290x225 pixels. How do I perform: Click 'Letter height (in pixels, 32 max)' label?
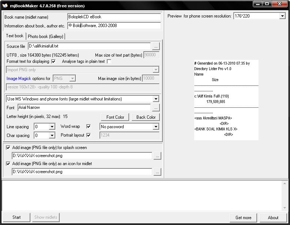(x=34, y=117)
